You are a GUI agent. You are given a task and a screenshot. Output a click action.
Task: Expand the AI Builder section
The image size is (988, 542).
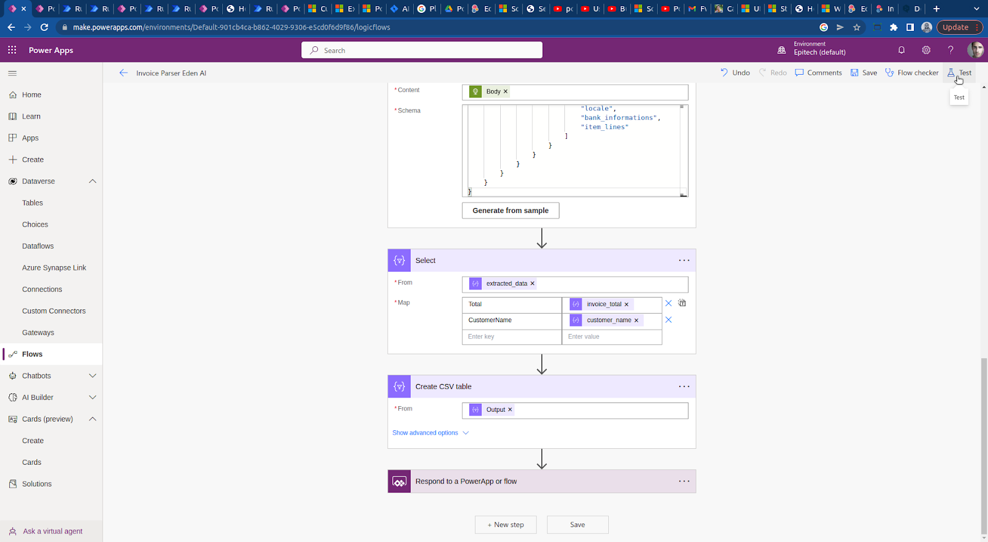pos(93,398)
